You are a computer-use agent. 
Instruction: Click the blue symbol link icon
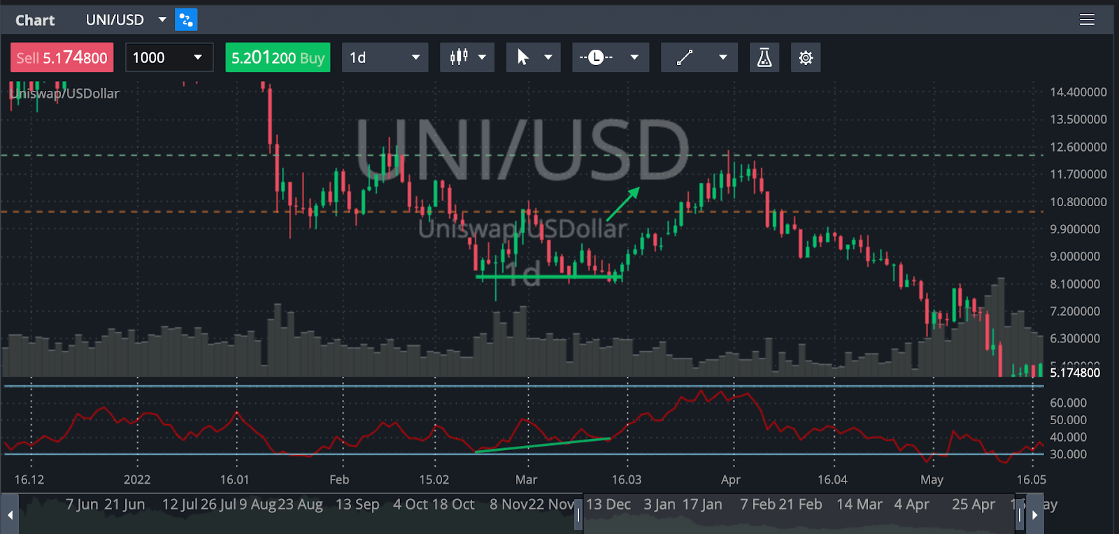point(186,20)
